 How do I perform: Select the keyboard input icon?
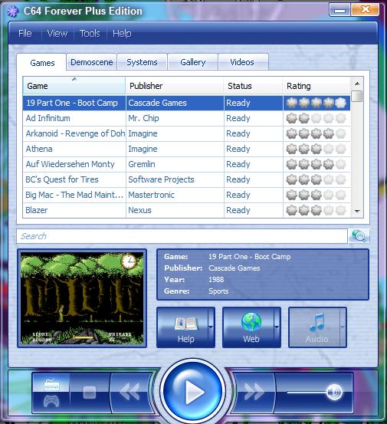click(x=51, y=384)
